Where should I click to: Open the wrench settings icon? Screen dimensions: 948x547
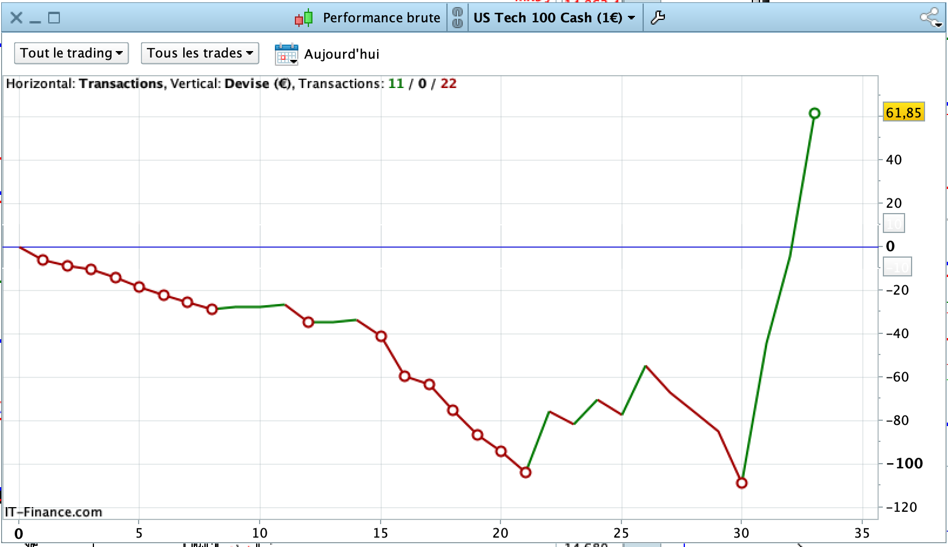coord(658,18)
